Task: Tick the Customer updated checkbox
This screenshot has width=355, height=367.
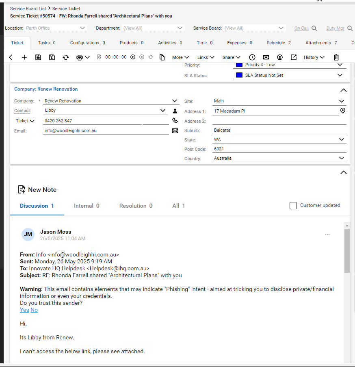Action: pyautogui.click(x=293, y=206)
